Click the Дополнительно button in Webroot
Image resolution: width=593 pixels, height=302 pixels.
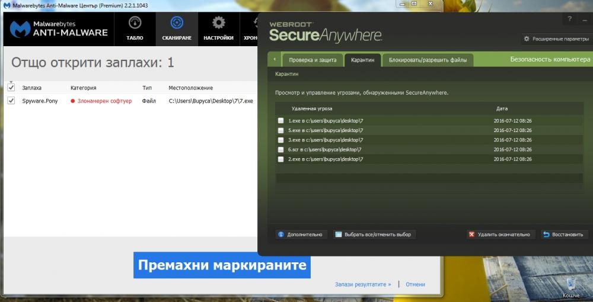[301, 234]
